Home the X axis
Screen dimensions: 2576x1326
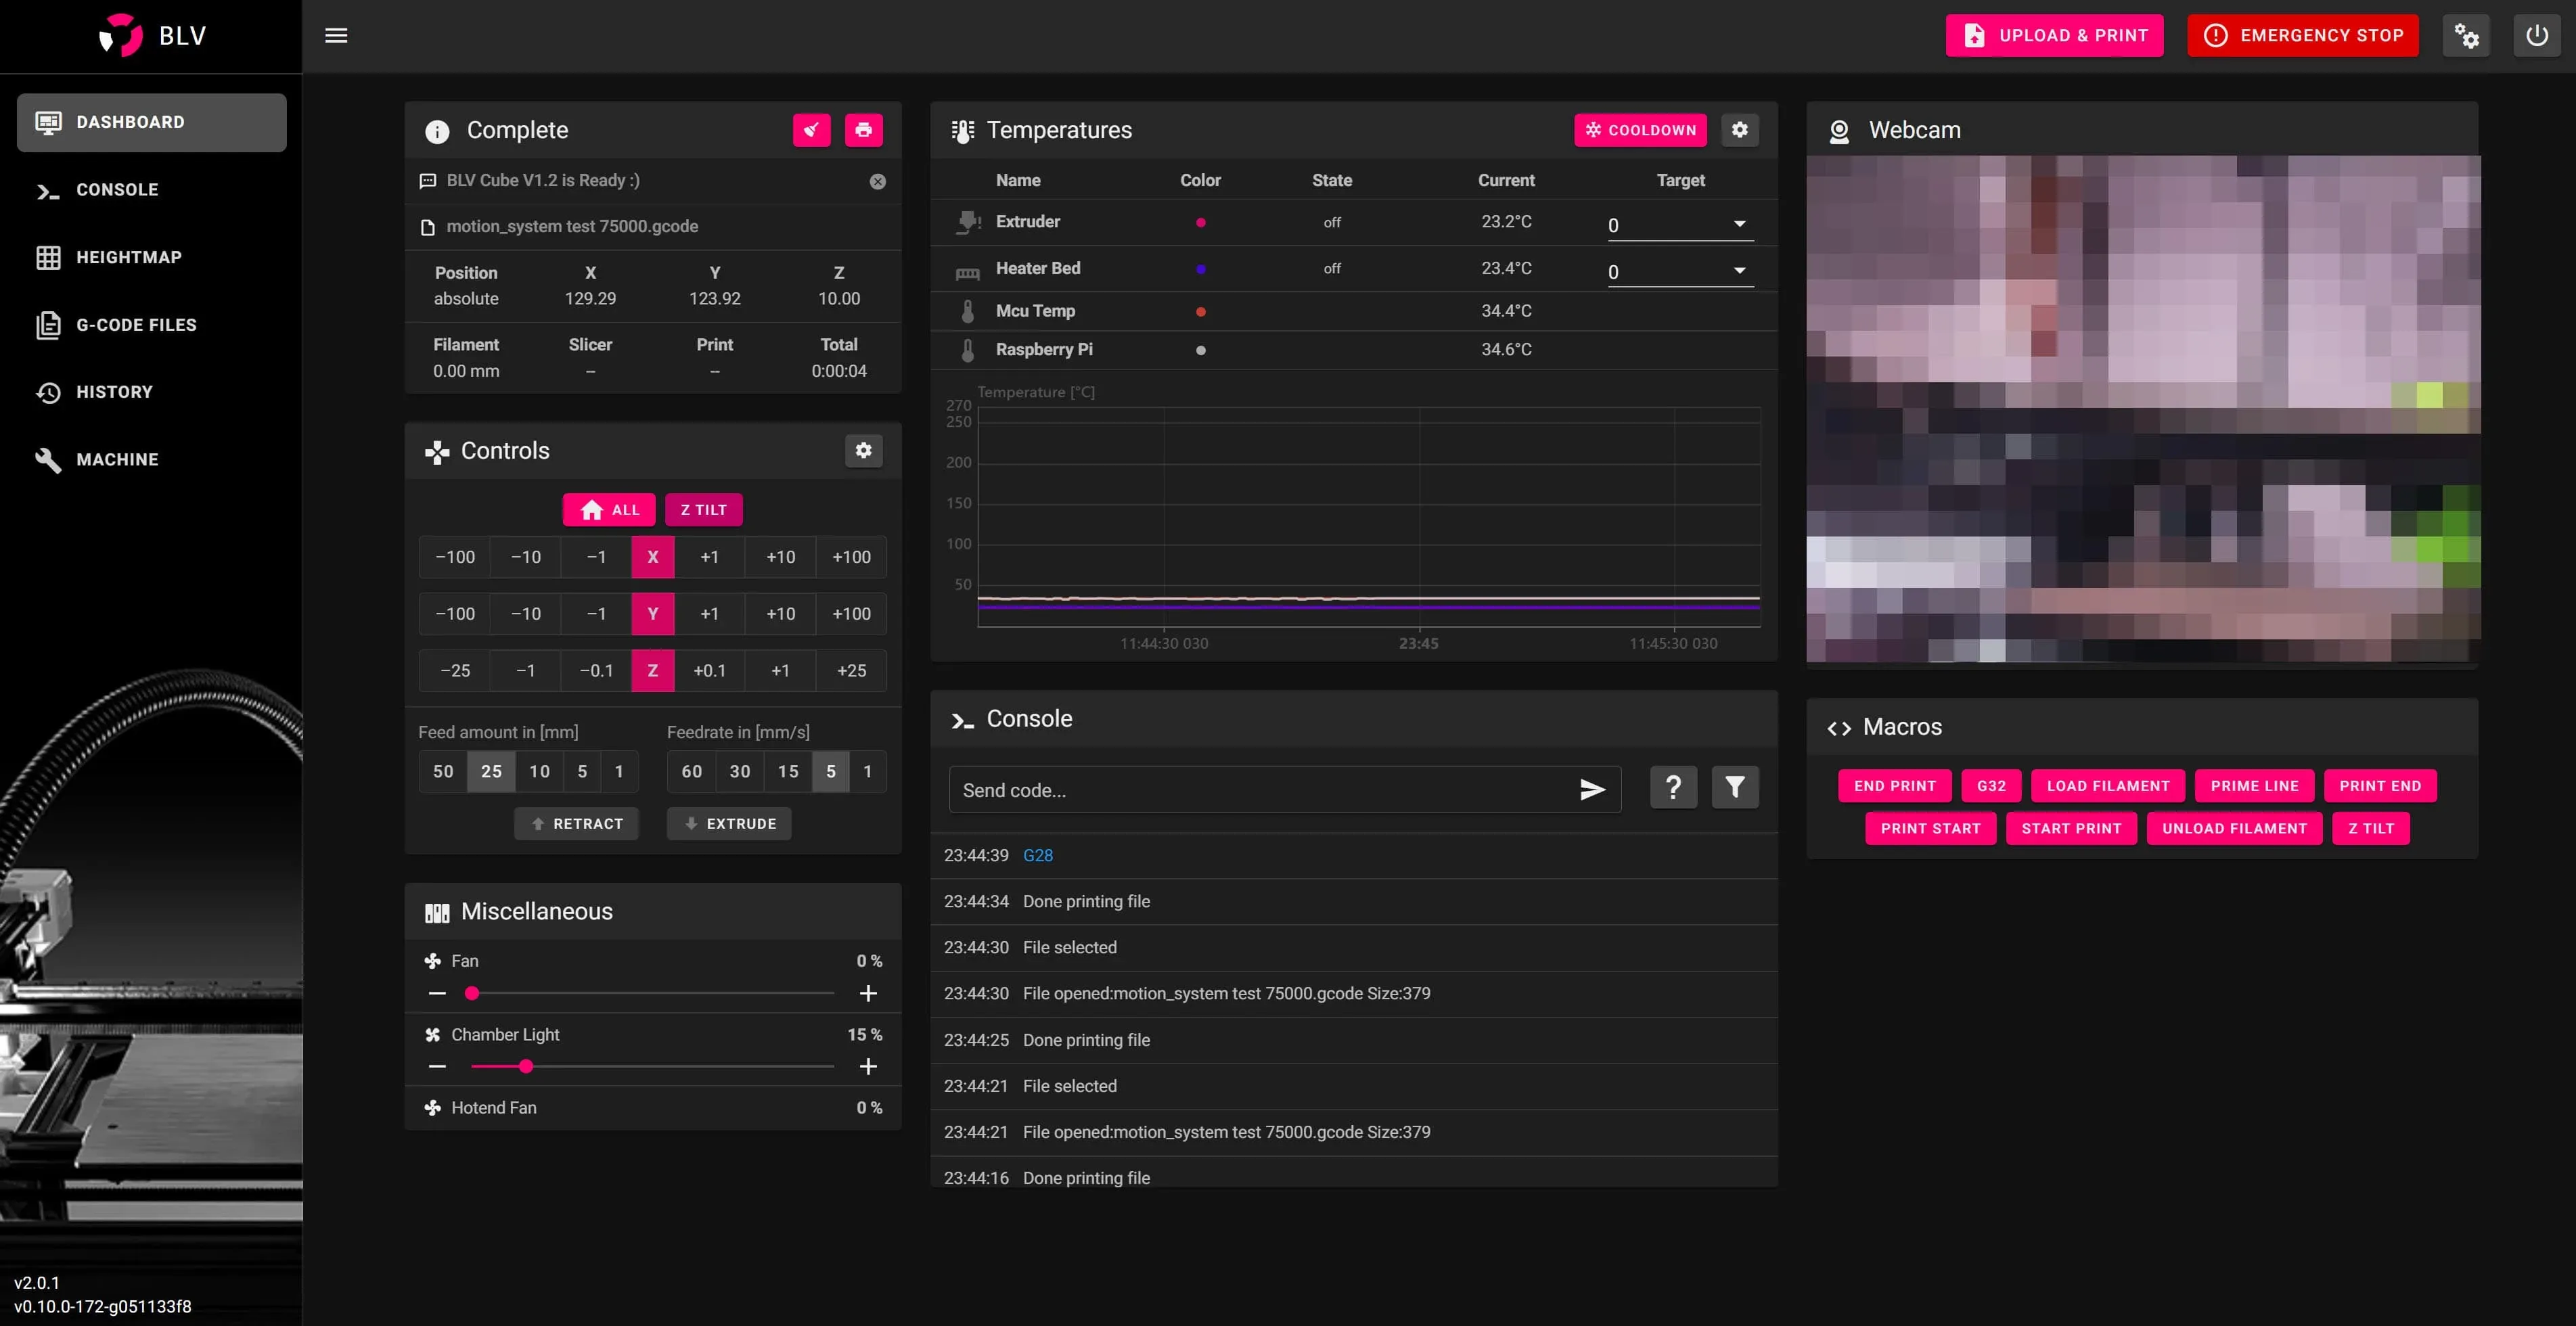click(653, 557)
